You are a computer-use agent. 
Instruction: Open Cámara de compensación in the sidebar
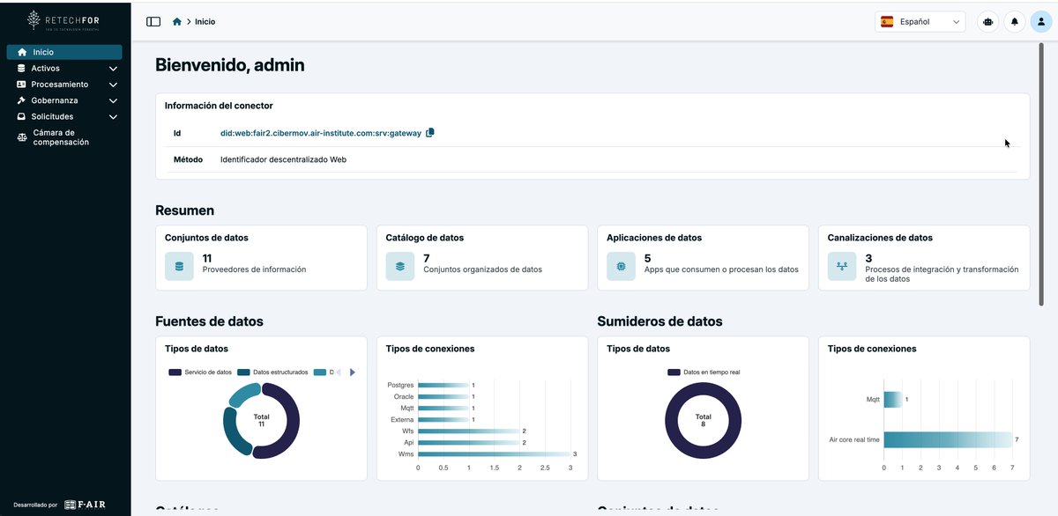point(64,137)
